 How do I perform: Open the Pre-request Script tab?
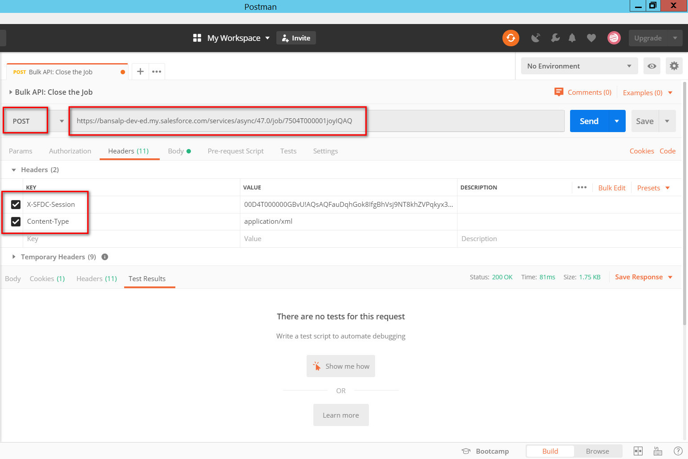pos(235,151)
